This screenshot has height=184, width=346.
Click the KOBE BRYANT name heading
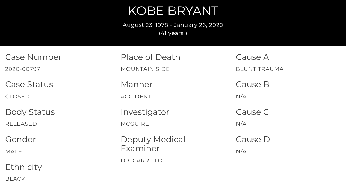(x=173, y=11)
